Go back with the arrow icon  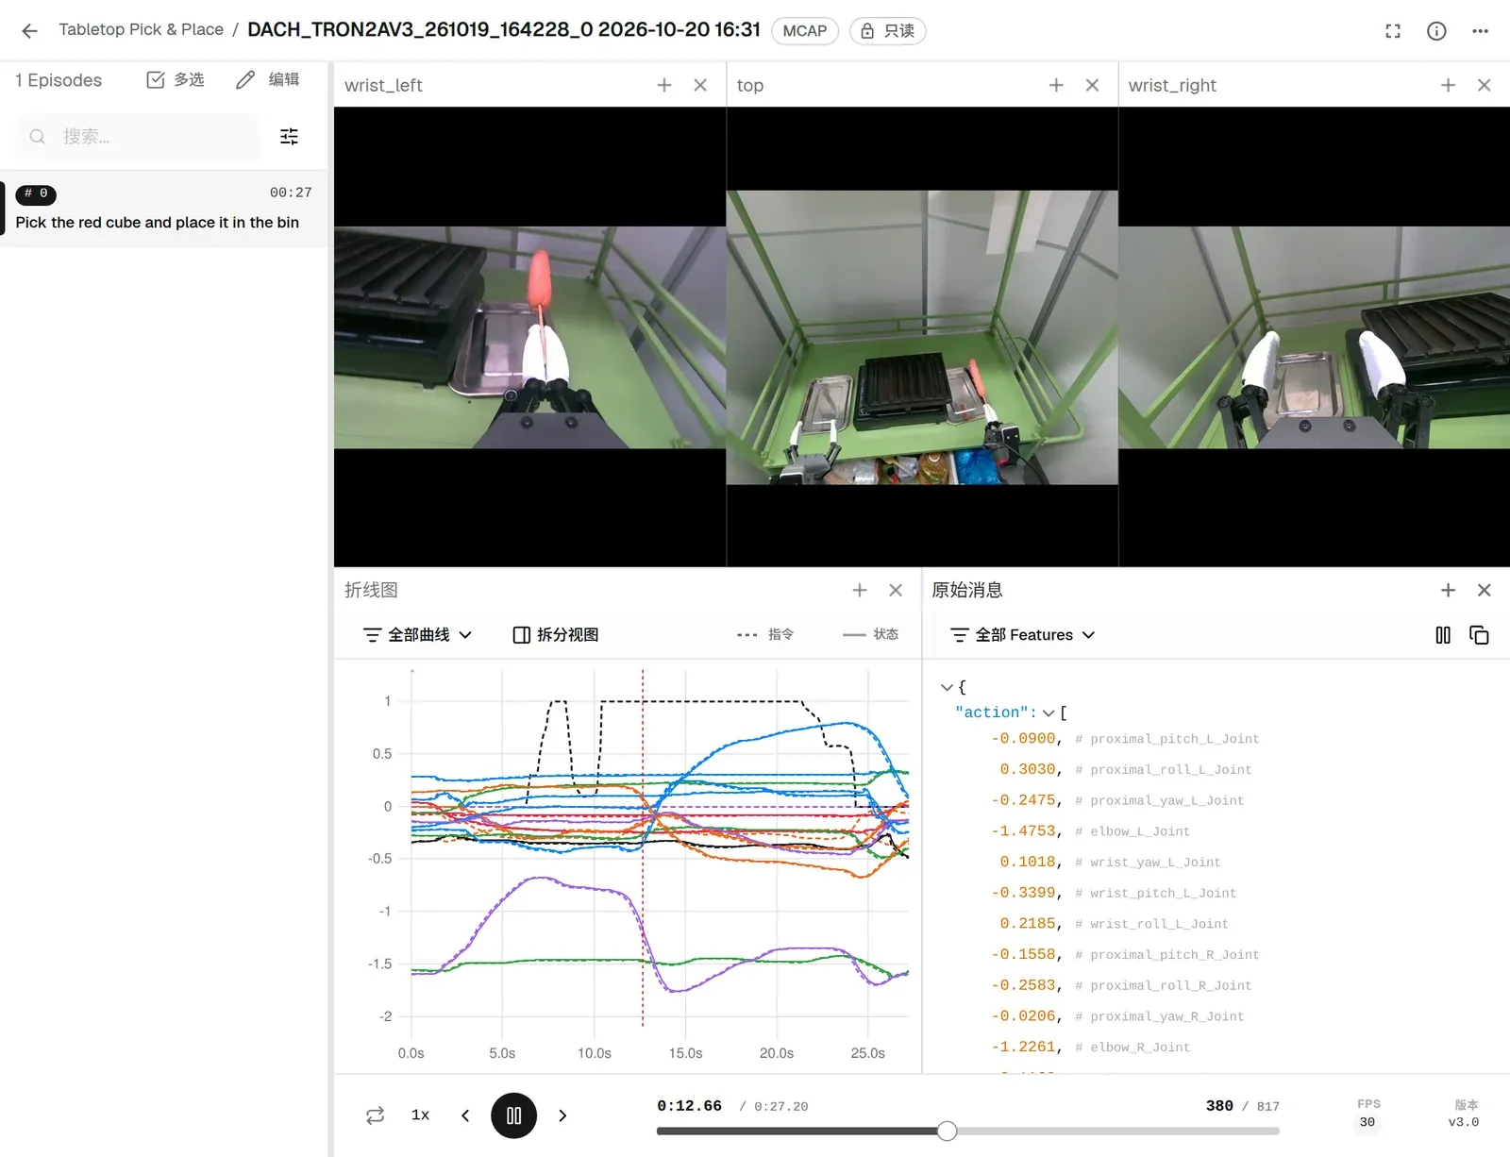(x=29, y=30)
